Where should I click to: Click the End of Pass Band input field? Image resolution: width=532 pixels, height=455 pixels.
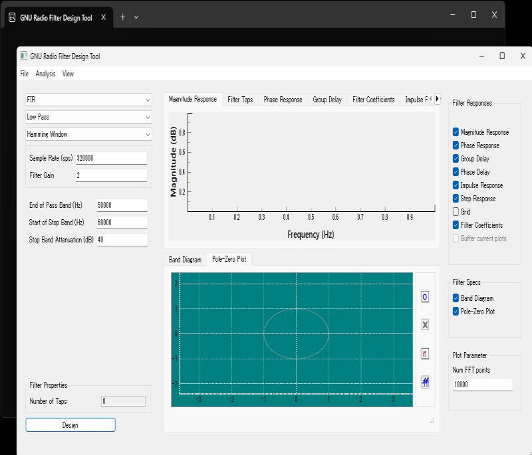click(x=122, y=205)
